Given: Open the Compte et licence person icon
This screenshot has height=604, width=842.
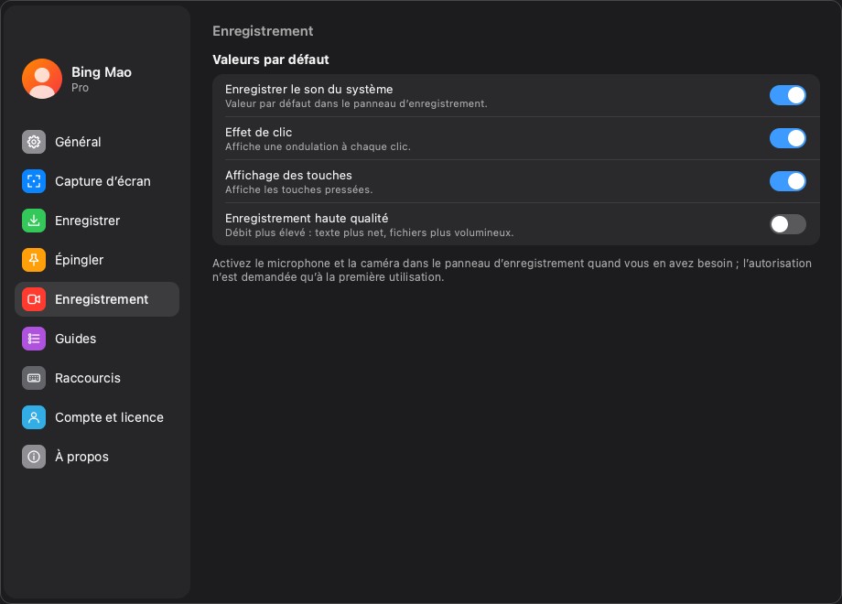Looking at the screenshot, I should tap(34, 417).
